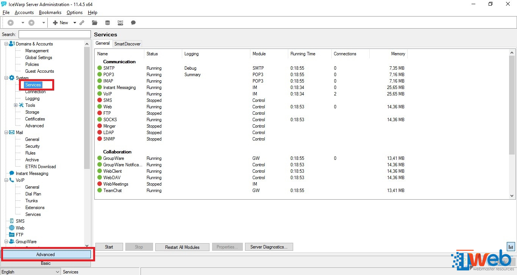517x275 pixels.
Task: Click the New button in the toolbar
Action: click(61, 23)
